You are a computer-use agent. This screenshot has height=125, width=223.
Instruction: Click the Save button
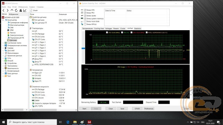pos(122,109)
